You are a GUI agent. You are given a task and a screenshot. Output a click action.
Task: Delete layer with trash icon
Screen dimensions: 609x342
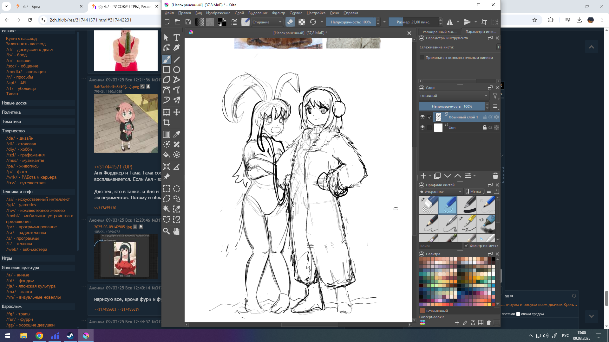pyautogui.click(x=495, y=176)
